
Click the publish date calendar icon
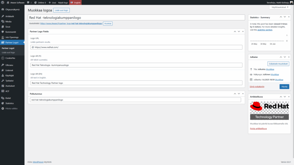click(x=251, y=80)
